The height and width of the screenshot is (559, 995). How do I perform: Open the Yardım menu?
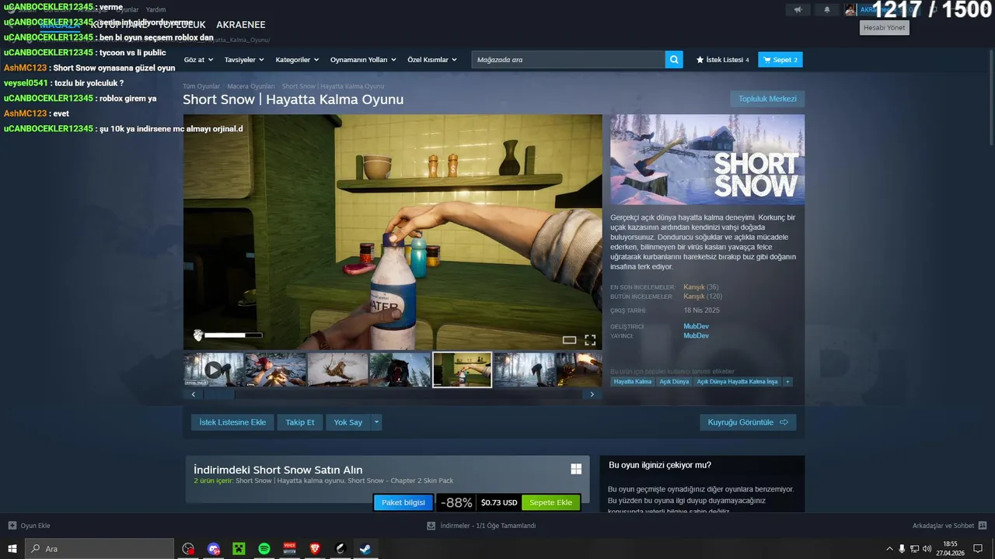(x=155, y=10)
